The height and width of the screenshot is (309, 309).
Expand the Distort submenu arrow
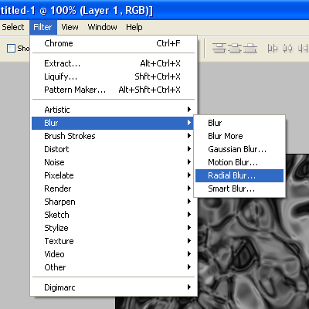[189, 149]
